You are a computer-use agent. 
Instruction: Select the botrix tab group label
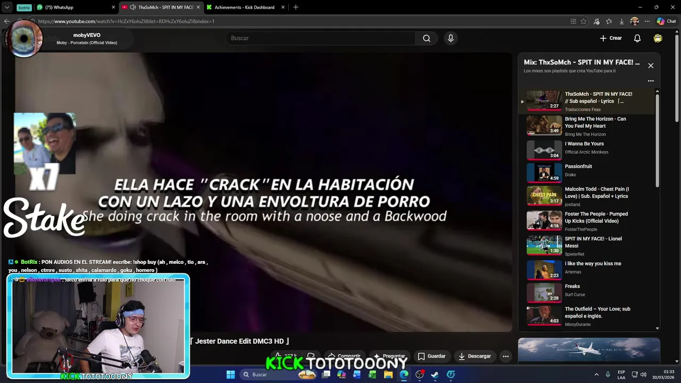(x=24, y=7)
